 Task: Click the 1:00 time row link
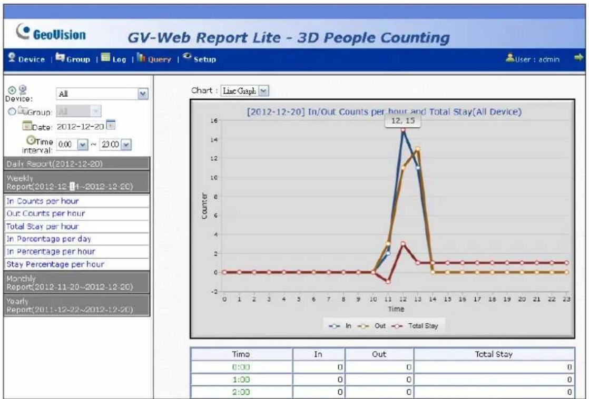pyautogui.click(x=241, y=380)
